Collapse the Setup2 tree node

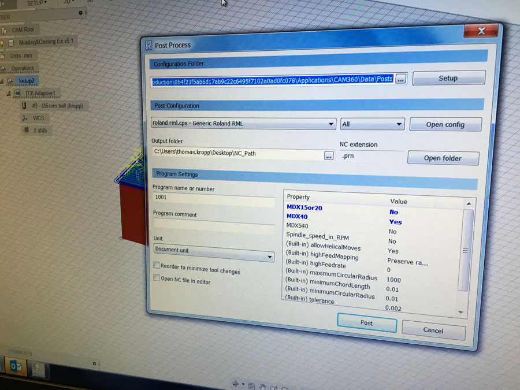[x=2, y=81]
